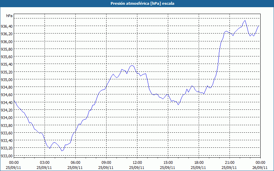Click the 934,60 y-axis label

(x=7, y=95)
